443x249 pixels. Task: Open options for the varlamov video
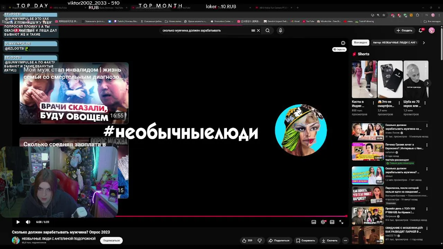coord(427,145)
